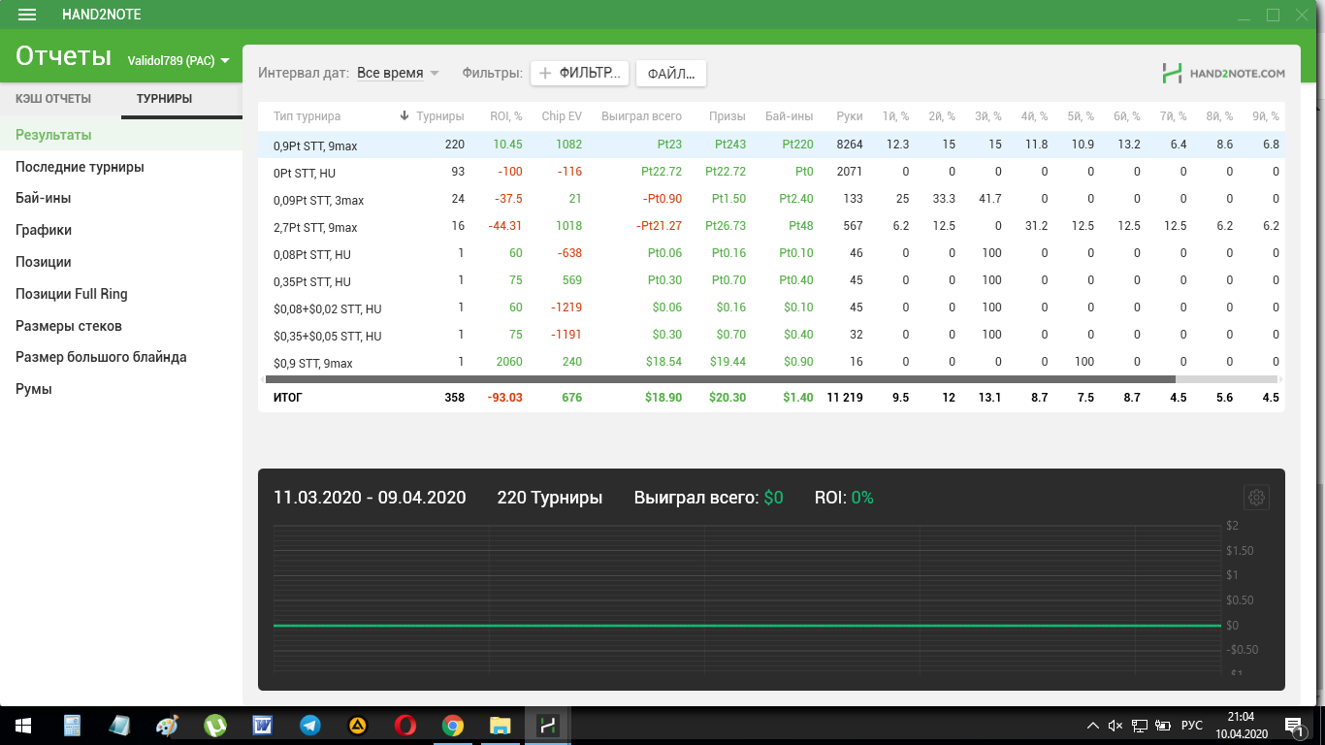Select row 2,7Pt STT, 9max
Screen dimensions: 1325x745
[x=771, y=227]
